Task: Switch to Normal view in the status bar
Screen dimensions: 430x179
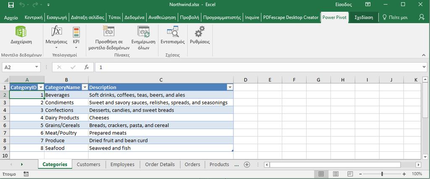Action: click(321, 174)
